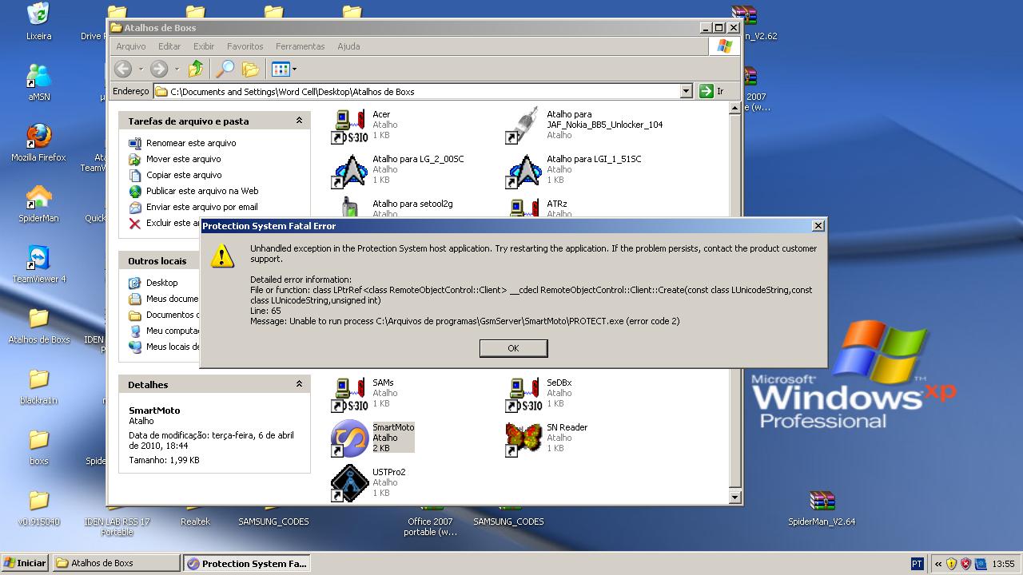The height and width of the screenshot is (575, 1023).
Task: Click the Back arrow in Explorer toolbar
Action: click(123, 69)
